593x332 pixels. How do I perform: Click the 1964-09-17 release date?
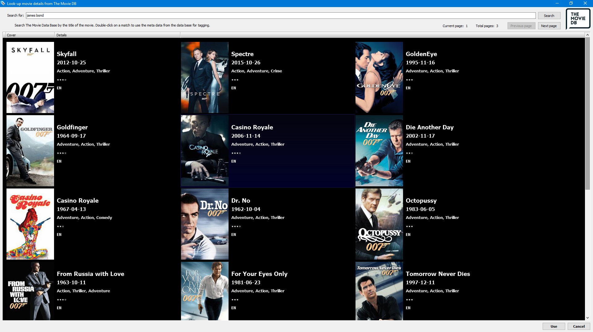(71, 136)
